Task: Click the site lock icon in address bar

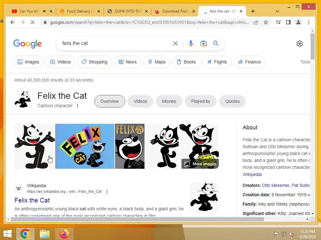Action: tap(45, 22)
